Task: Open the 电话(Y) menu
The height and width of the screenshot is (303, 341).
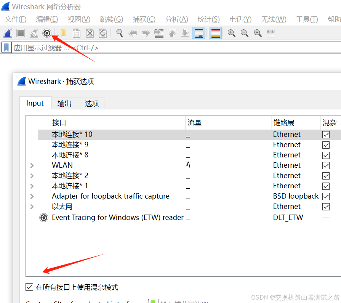Action: [x=240, y=19]
